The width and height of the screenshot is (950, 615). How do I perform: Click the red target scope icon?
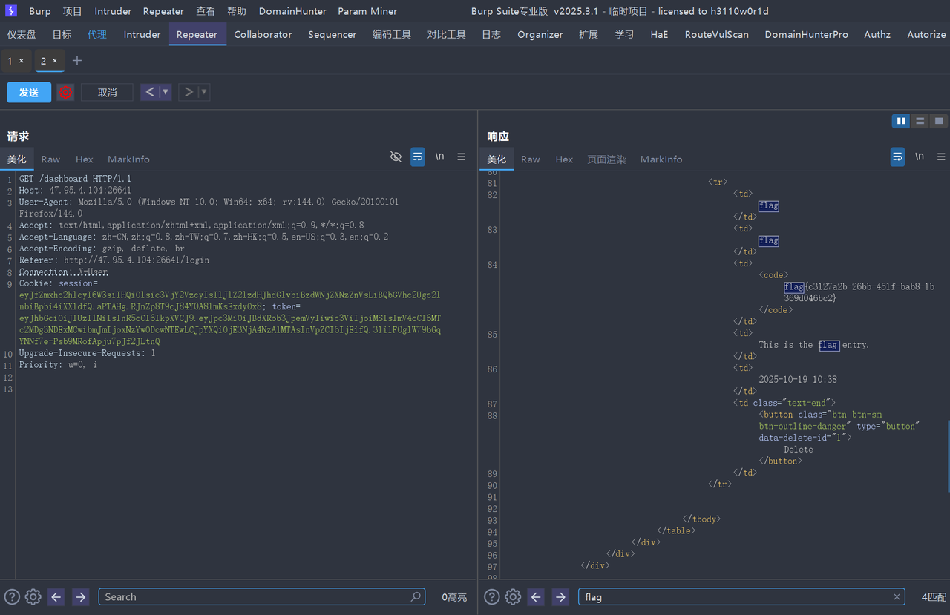click(x=65, y=92)
